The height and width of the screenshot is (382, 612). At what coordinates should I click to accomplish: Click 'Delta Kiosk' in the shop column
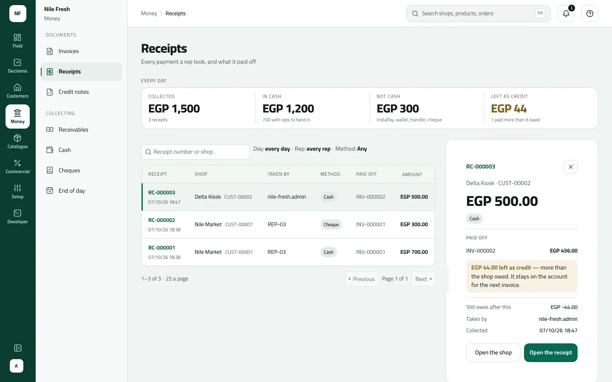click(x=208, y=197)
